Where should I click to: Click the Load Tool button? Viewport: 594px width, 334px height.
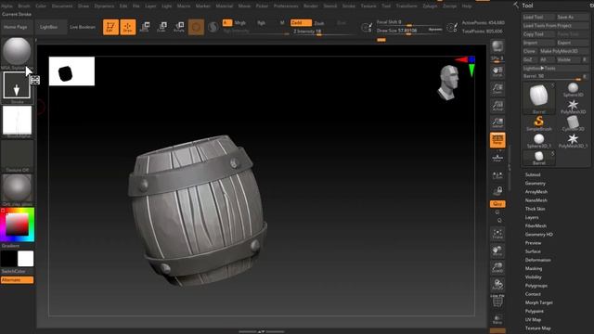click(538, 17)
